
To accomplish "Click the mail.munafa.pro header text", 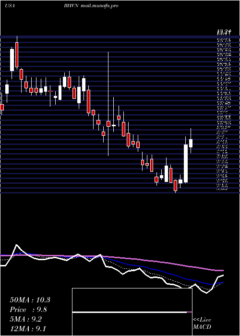I will (x=100, y=6).
